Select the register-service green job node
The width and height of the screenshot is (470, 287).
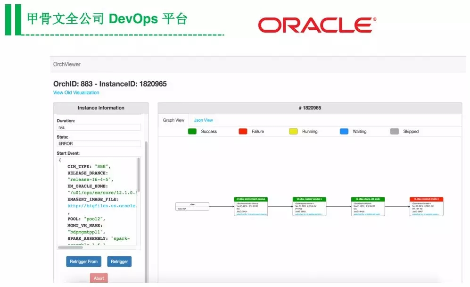(x=309, y=207)
